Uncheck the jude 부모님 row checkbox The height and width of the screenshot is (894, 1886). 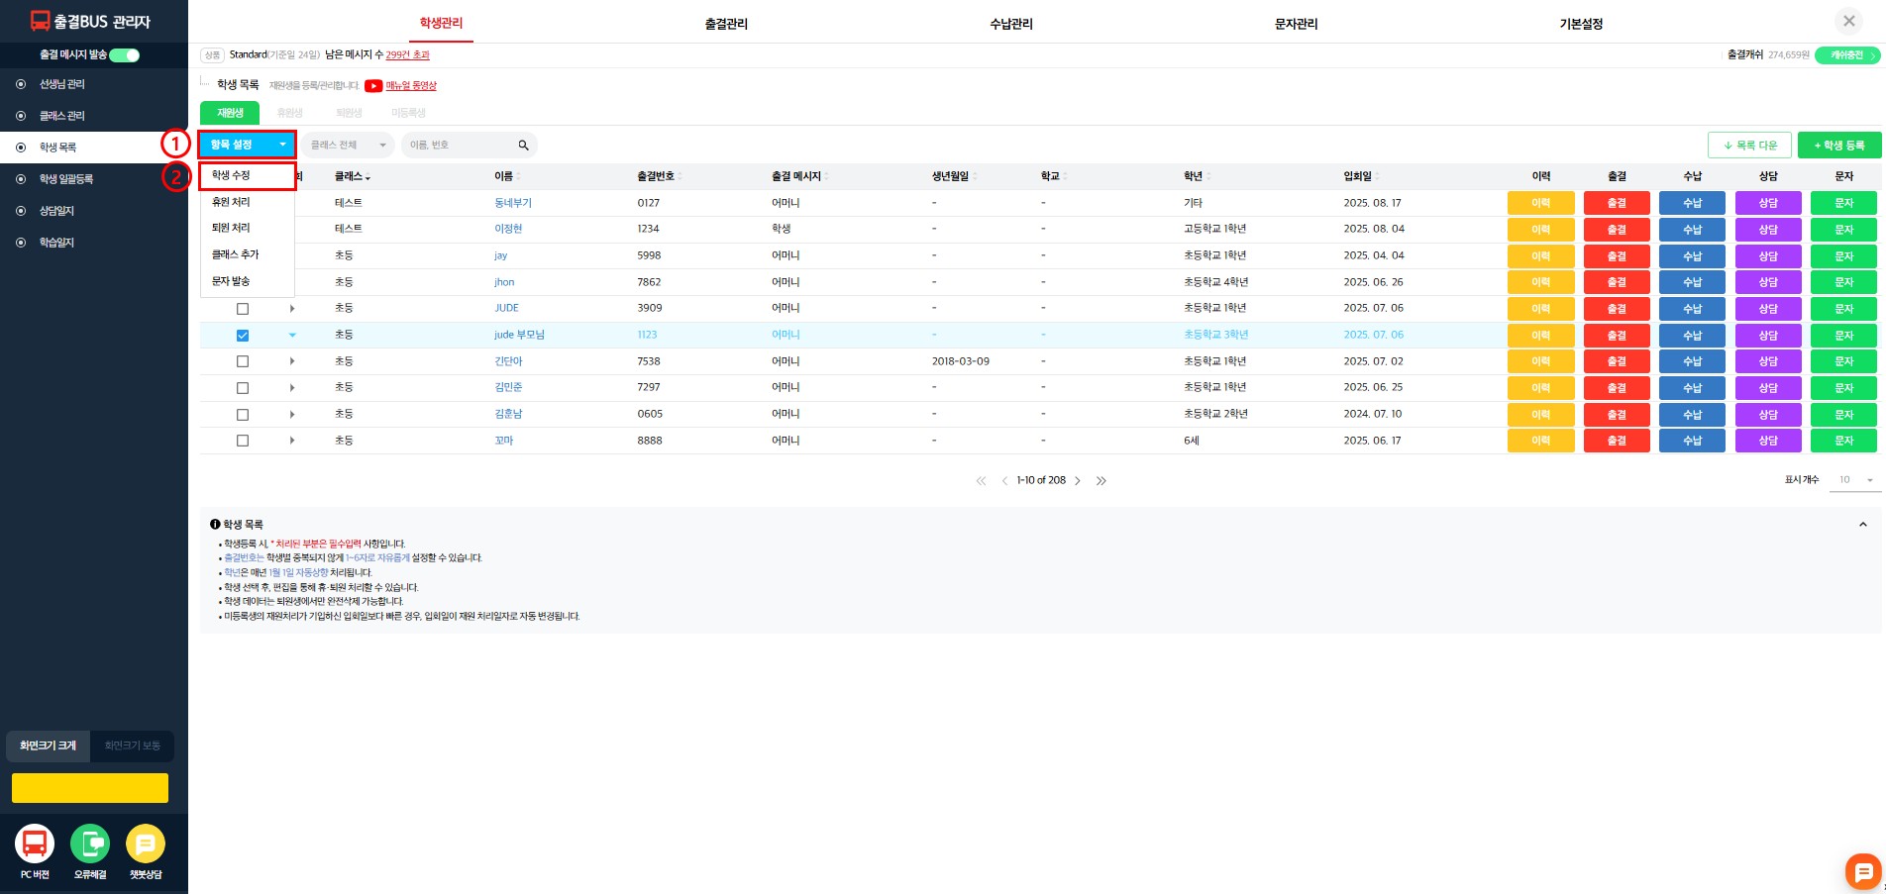pyautogui.click(x=243, y=336)
